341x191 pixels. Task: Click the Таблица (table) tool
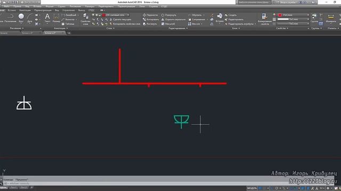tap(68, 24)
